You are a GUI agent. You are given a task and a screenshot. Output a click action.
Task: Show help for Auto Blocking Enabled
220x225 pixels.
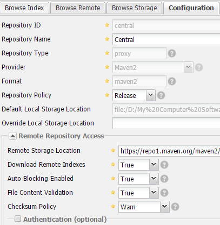[x=164, y=179]
